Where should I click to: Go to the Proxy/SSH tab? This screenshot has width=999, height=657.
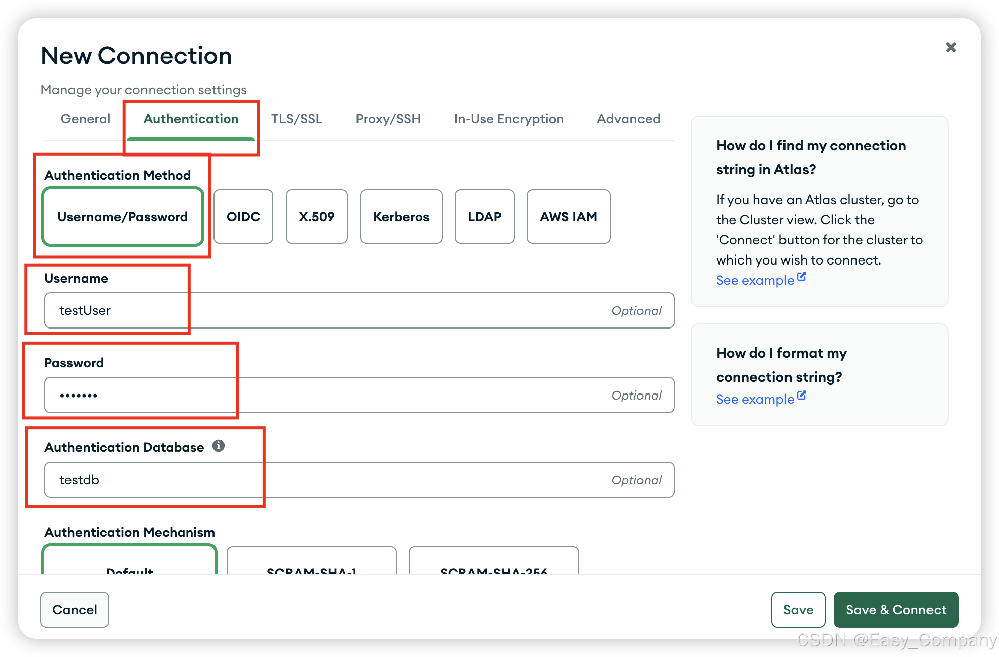[388, 119]
